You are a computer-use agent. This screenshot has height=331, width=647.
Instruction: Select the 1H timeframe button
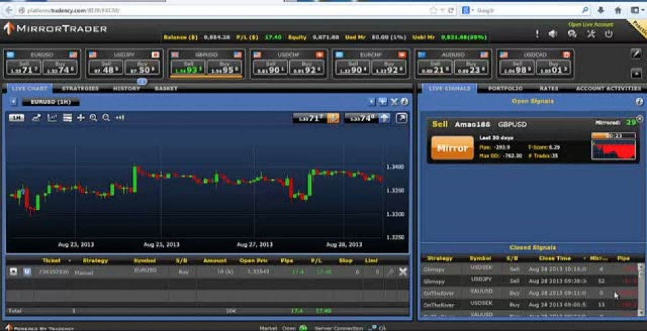point(17,118)
